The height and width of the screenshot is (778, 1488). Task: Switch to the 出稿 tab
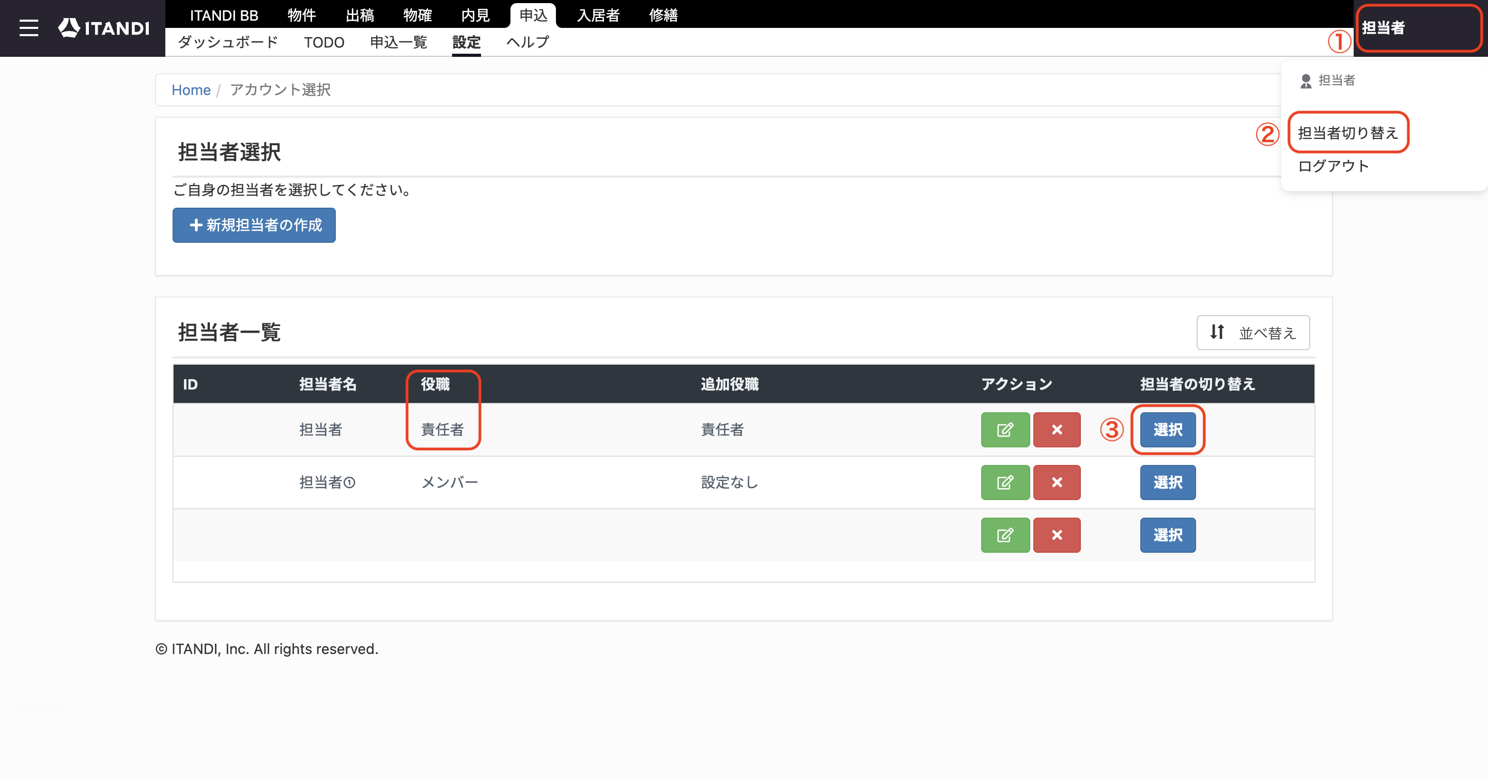(360, 15)
